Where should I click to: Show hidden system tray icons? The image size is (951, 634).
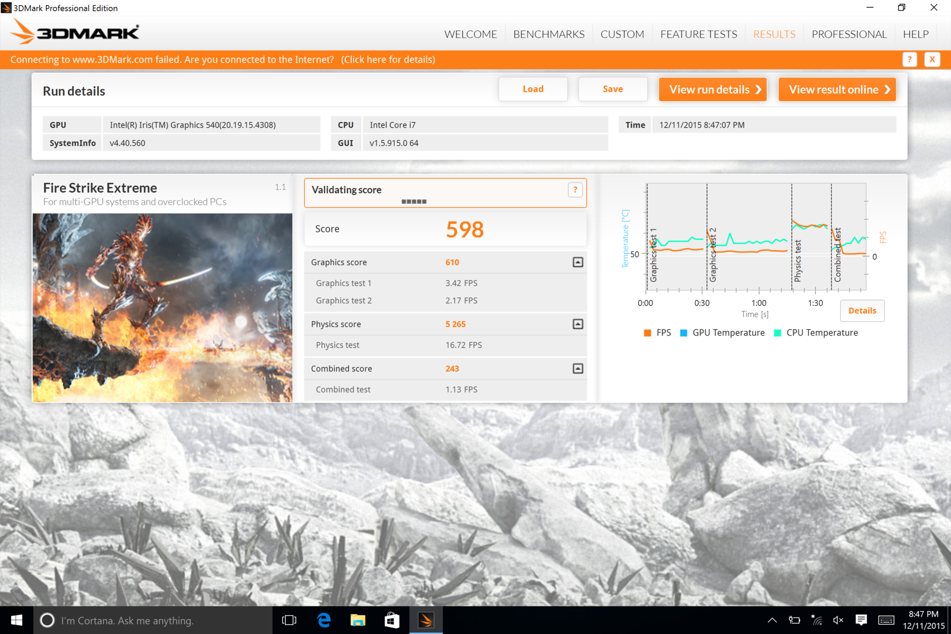[x=772, y=620]
